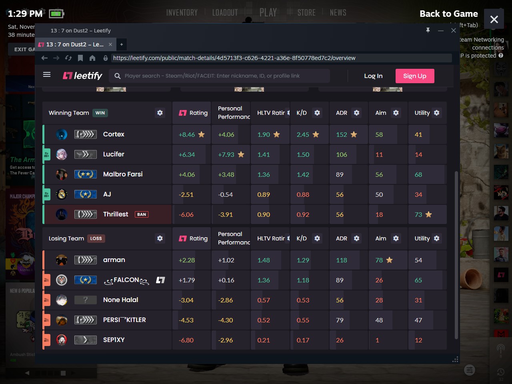Click SEP1XY's -6.80 rating value
Screen dimensions: 512x384
[186, 340]
